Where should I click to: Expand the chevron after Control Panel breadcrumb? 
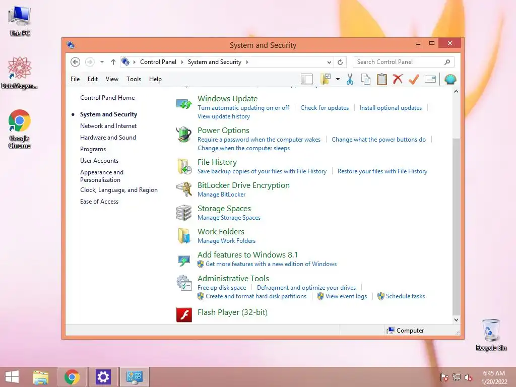[x=182, y=62]
